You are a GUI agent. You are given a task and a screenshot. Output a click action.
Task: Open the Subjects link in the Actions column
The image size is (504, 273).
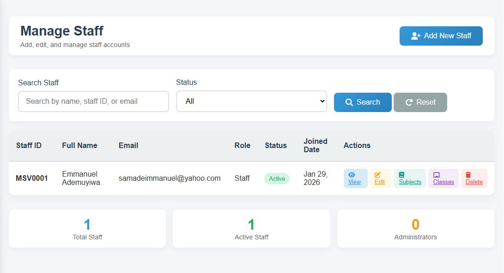coord(410,182)
